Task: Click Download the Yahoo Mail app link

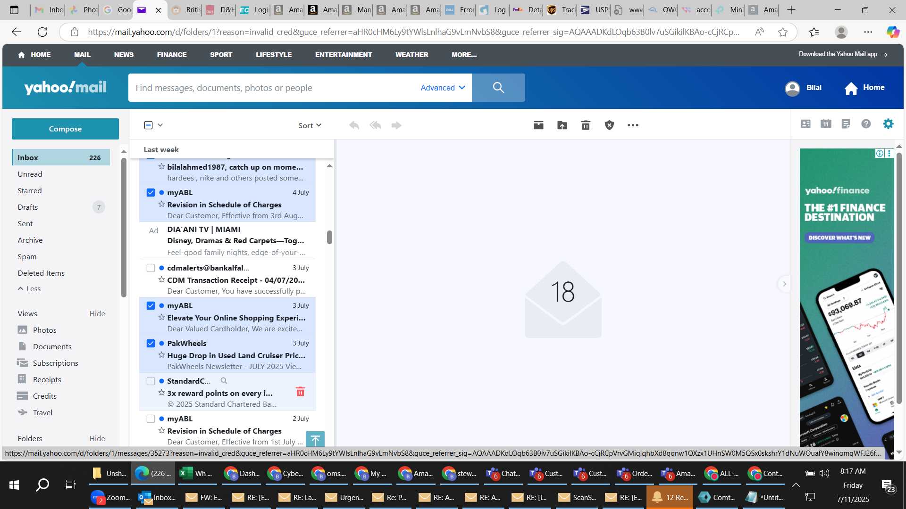Action: [843, 54]
